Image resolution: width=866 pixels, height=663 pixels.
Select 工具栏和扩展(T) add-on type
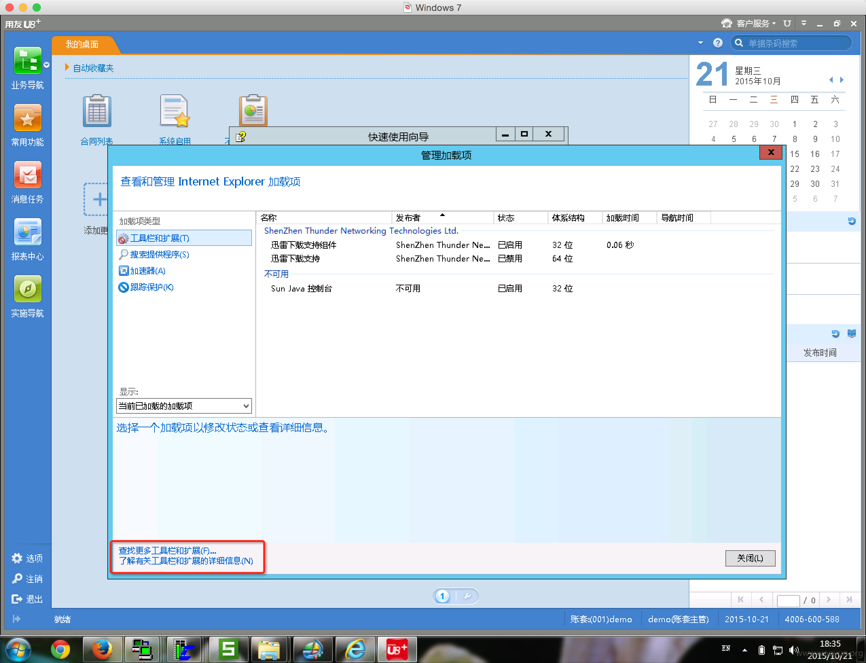point(184,238)
